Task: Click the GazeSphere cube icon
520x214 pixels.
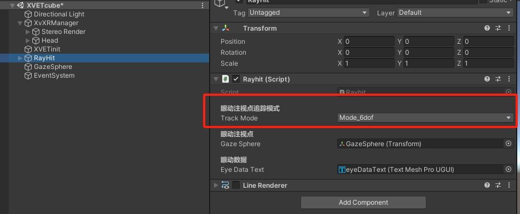Action: [x=28, y=67]
